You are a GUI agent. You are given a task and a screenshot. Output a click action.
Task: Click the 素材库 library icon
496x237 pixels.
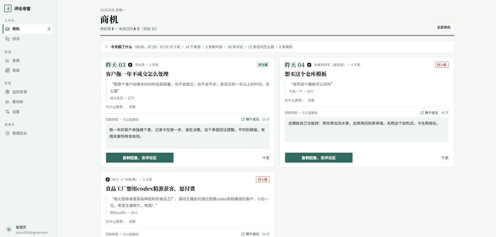pyautogui.click(x=7, y=102)
